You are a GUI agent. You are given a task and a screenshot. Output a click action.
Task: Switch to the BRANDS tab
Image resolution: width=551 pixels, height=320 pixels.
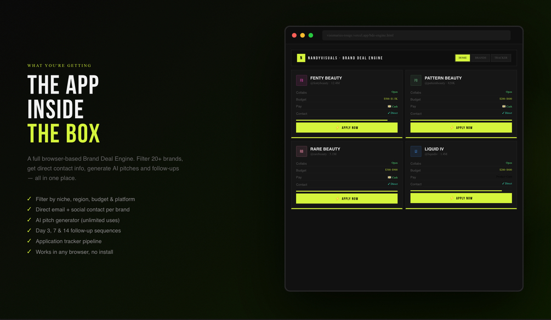pyautogui.click(x=480, y=58)
